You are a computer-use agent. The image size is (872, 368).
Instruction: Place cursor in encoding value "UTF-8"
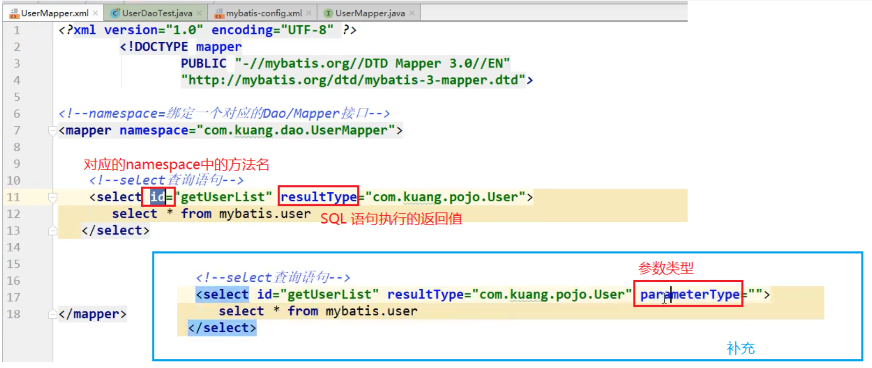(x=307, y=30)
